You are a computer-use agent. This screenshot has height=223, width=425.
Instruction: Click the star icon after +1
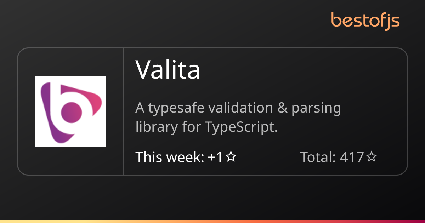tap(231, 157)
